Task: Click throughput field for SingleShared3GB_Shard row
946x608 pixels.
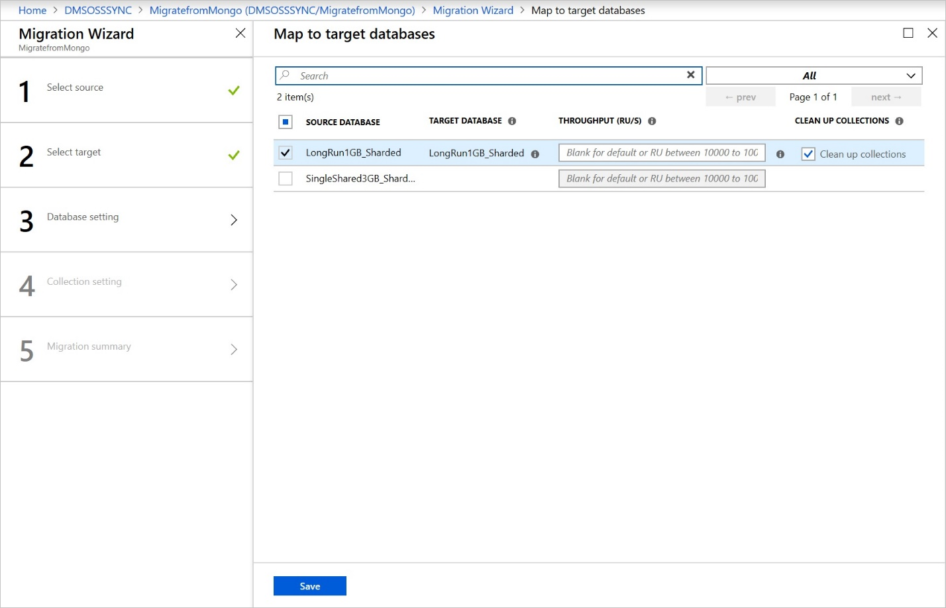Action: [x=662, y=179]
